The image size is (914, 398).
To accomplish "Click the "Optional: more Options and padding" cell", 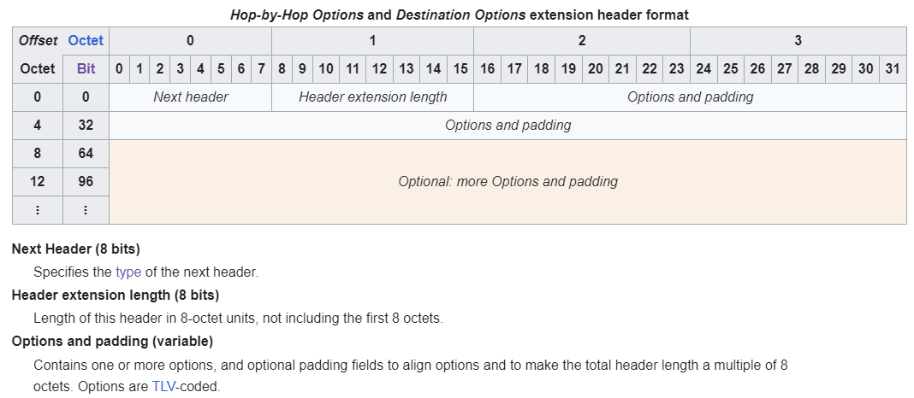I will tap(507, 181).
